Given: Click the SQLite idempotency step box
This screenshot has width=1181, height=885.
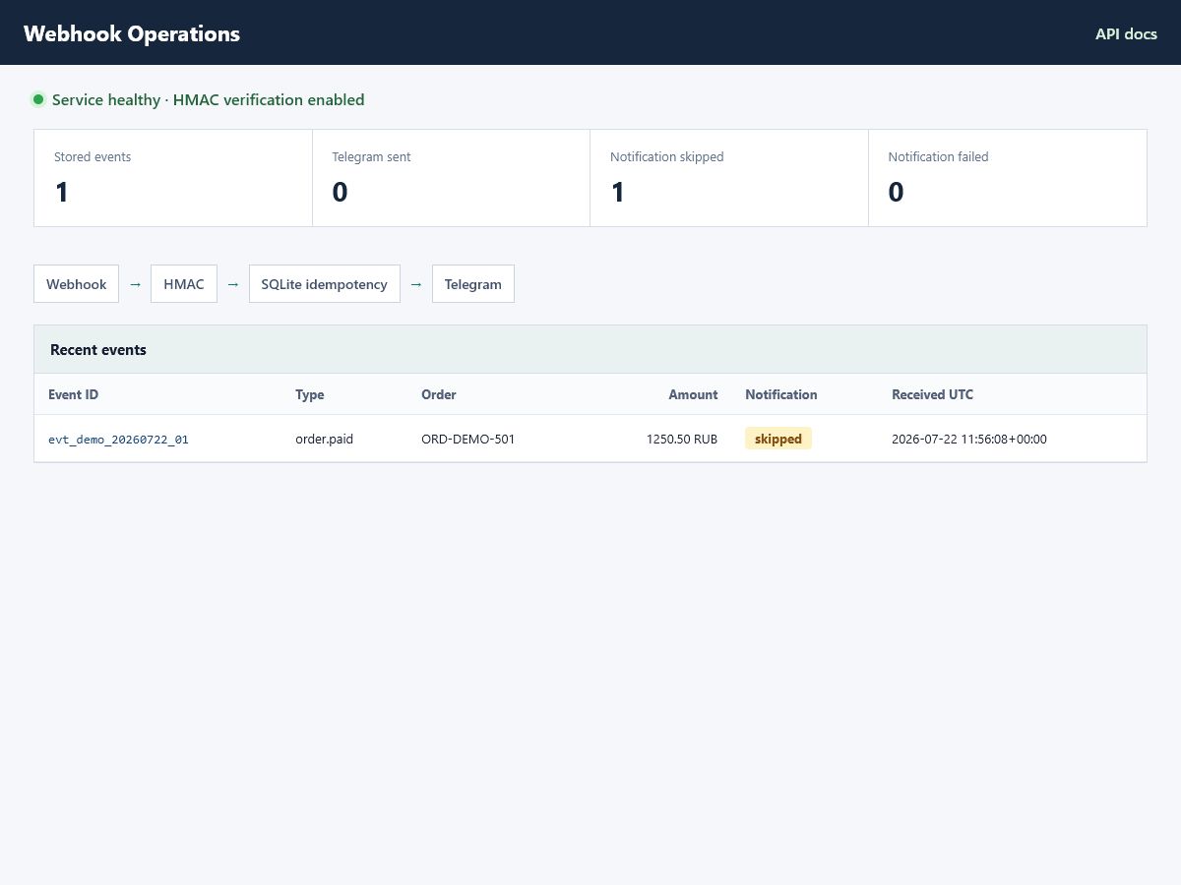Looking at the screenshot, I should tap(325, 284).
